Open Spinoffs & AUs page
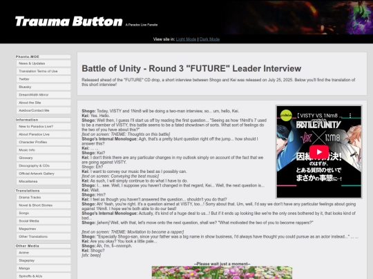 [44, 276]
